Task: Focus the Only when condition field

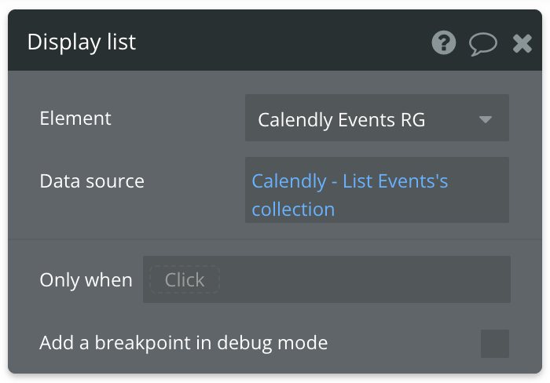Action: [x=327, y=279]
